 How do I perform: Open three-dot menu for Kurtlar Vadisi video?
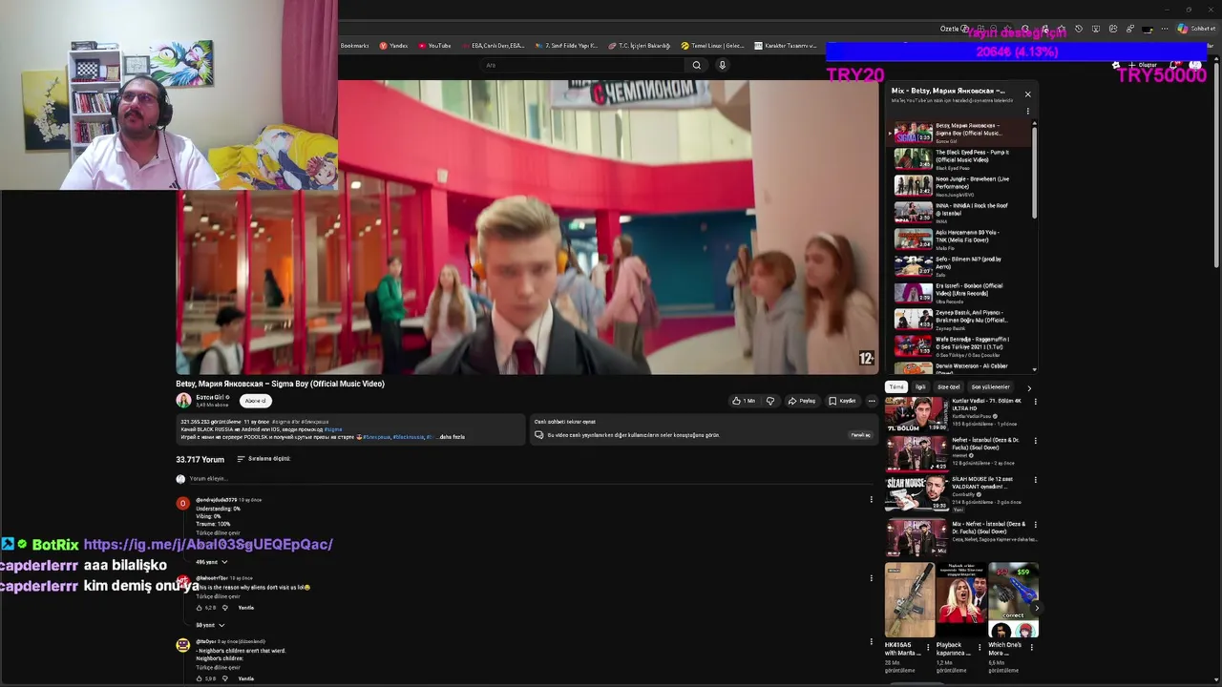pyautogui.click(x=1035, y=402)
